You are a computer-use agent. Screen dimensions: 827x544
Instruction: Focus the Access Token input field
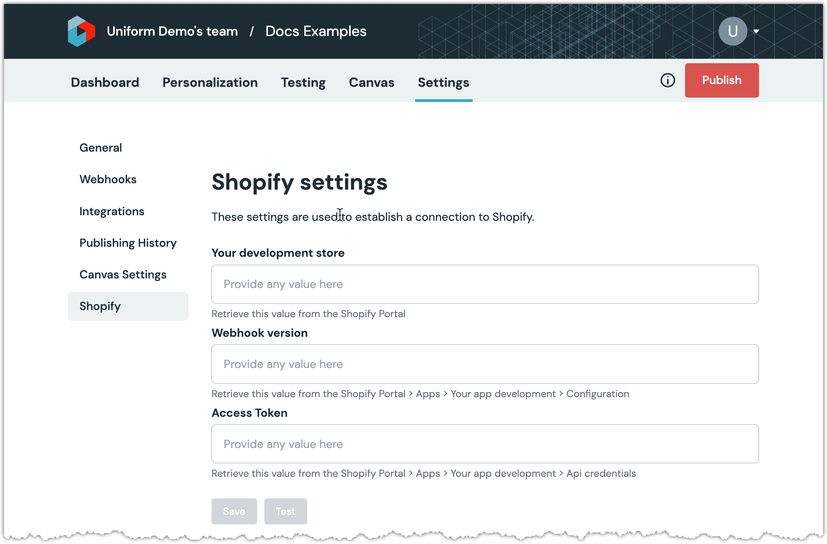pyautogui.click(x=485, y=444)
